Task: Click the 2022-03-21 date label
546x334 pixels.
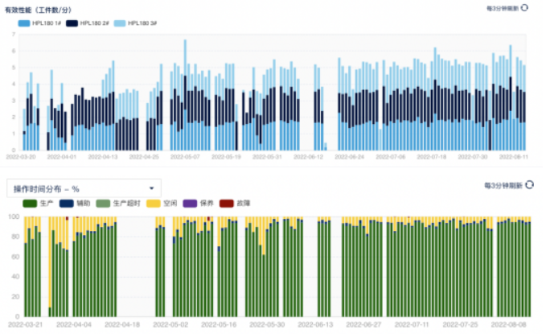Action: click(26, 324)
